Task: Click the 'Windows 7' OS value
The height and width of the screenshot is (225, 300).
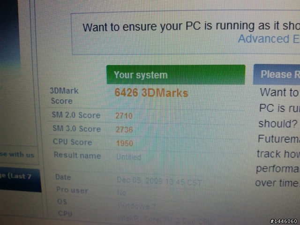Action: tap(136, 206)
